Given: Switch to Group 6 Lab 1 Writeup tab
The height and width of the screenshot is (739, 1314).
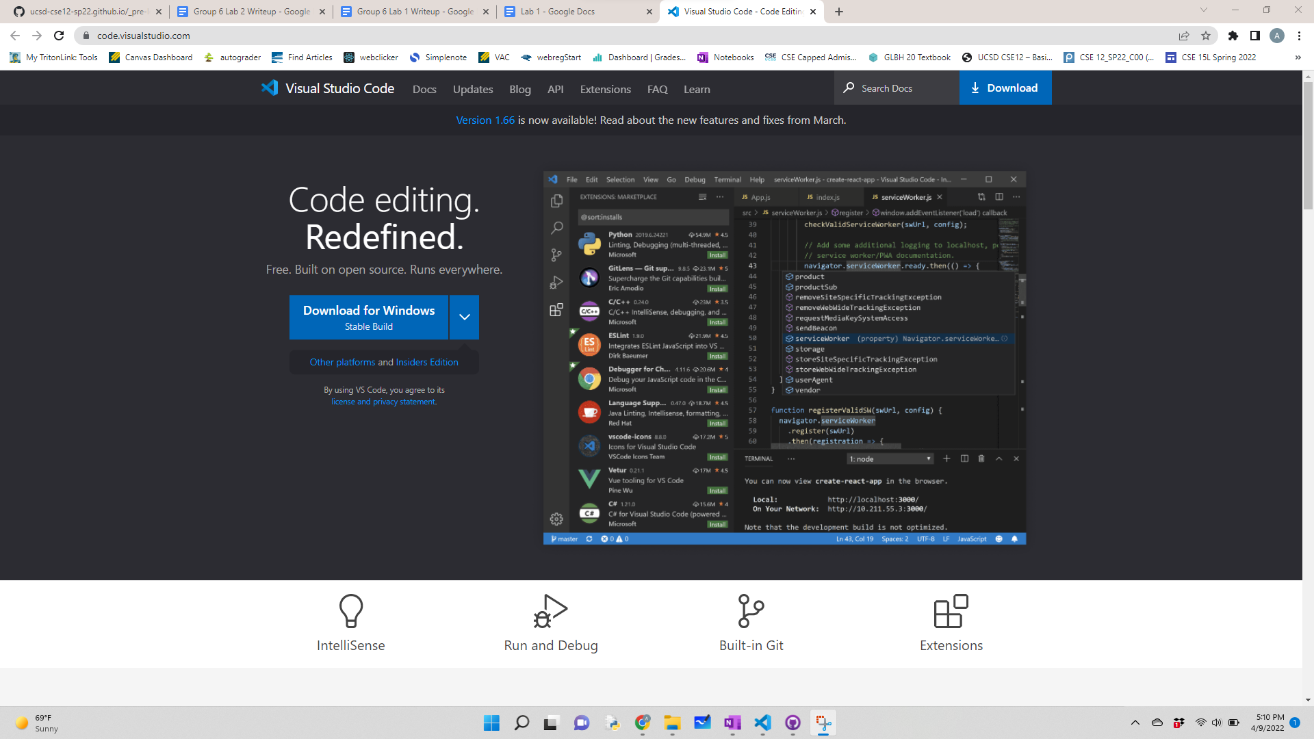Looking at the screenshot, I should click(415, 12).
